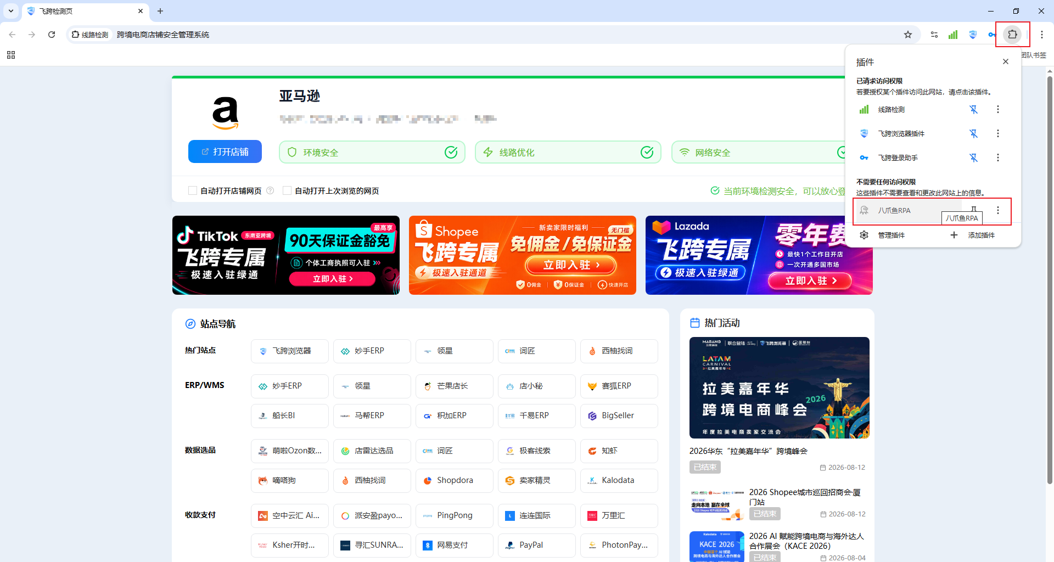Click the help icon beside 自动打开店铺网页
Image resolution: width=1054 pixels, height=562 pixels.
[270, 190]
